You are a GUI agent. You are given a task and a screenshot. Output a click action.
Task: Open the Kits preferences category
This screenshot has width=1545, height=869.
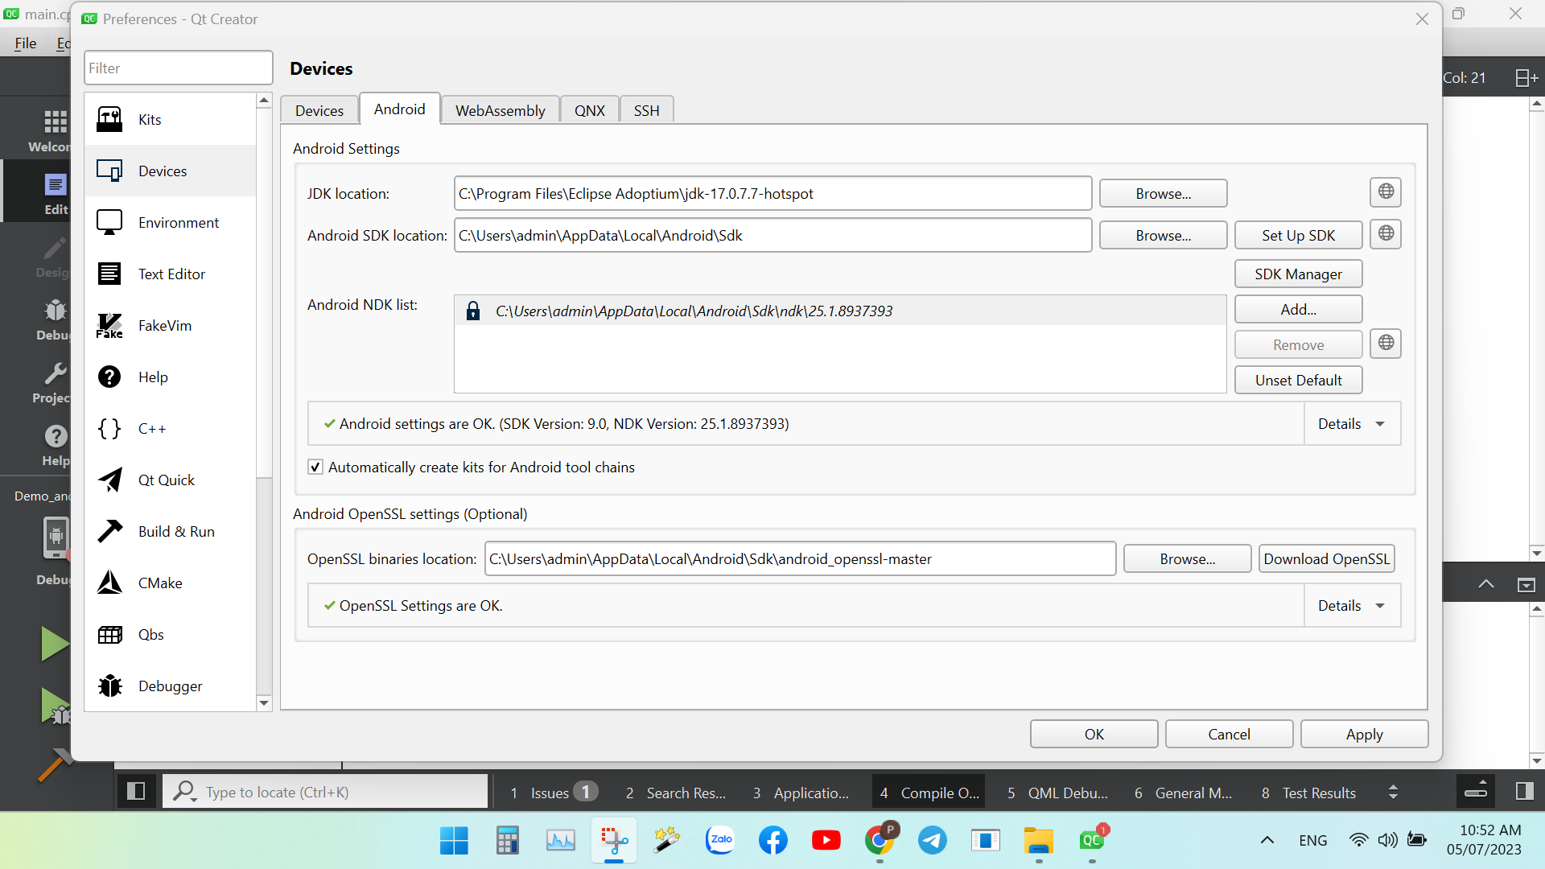(170, 119)
